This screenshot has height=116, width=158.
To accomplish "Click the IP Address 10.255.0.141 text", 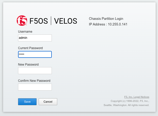I will [x=108, y=24].
